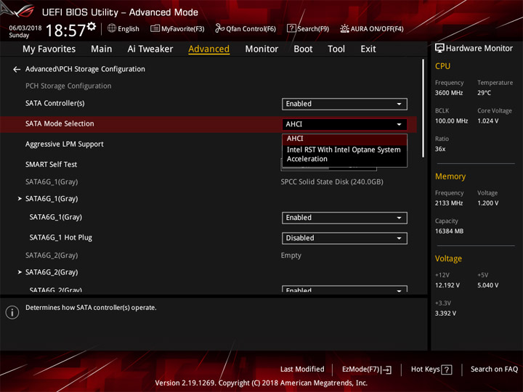Click memory frequency value 2133 MHz
Viewport: 523px width, 392px height.
449,203
